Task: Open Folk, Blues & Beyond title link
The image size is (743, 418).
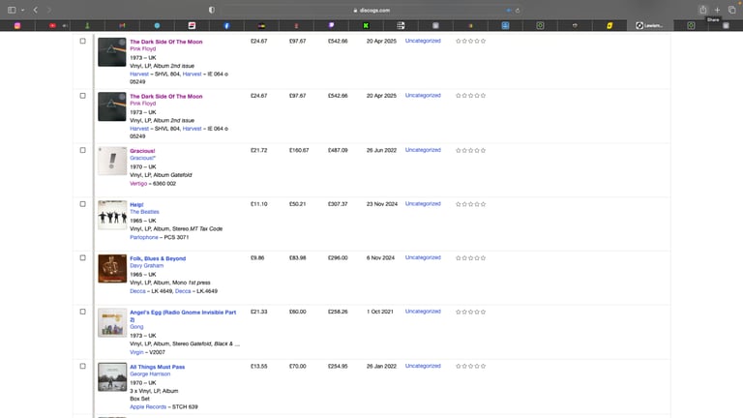Action: (x=158, y=258)
